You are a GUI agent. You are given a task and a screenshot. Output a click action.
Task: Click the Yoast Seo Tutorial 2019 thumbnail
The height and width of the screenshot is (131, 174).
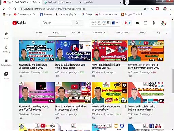click(37, 51)
